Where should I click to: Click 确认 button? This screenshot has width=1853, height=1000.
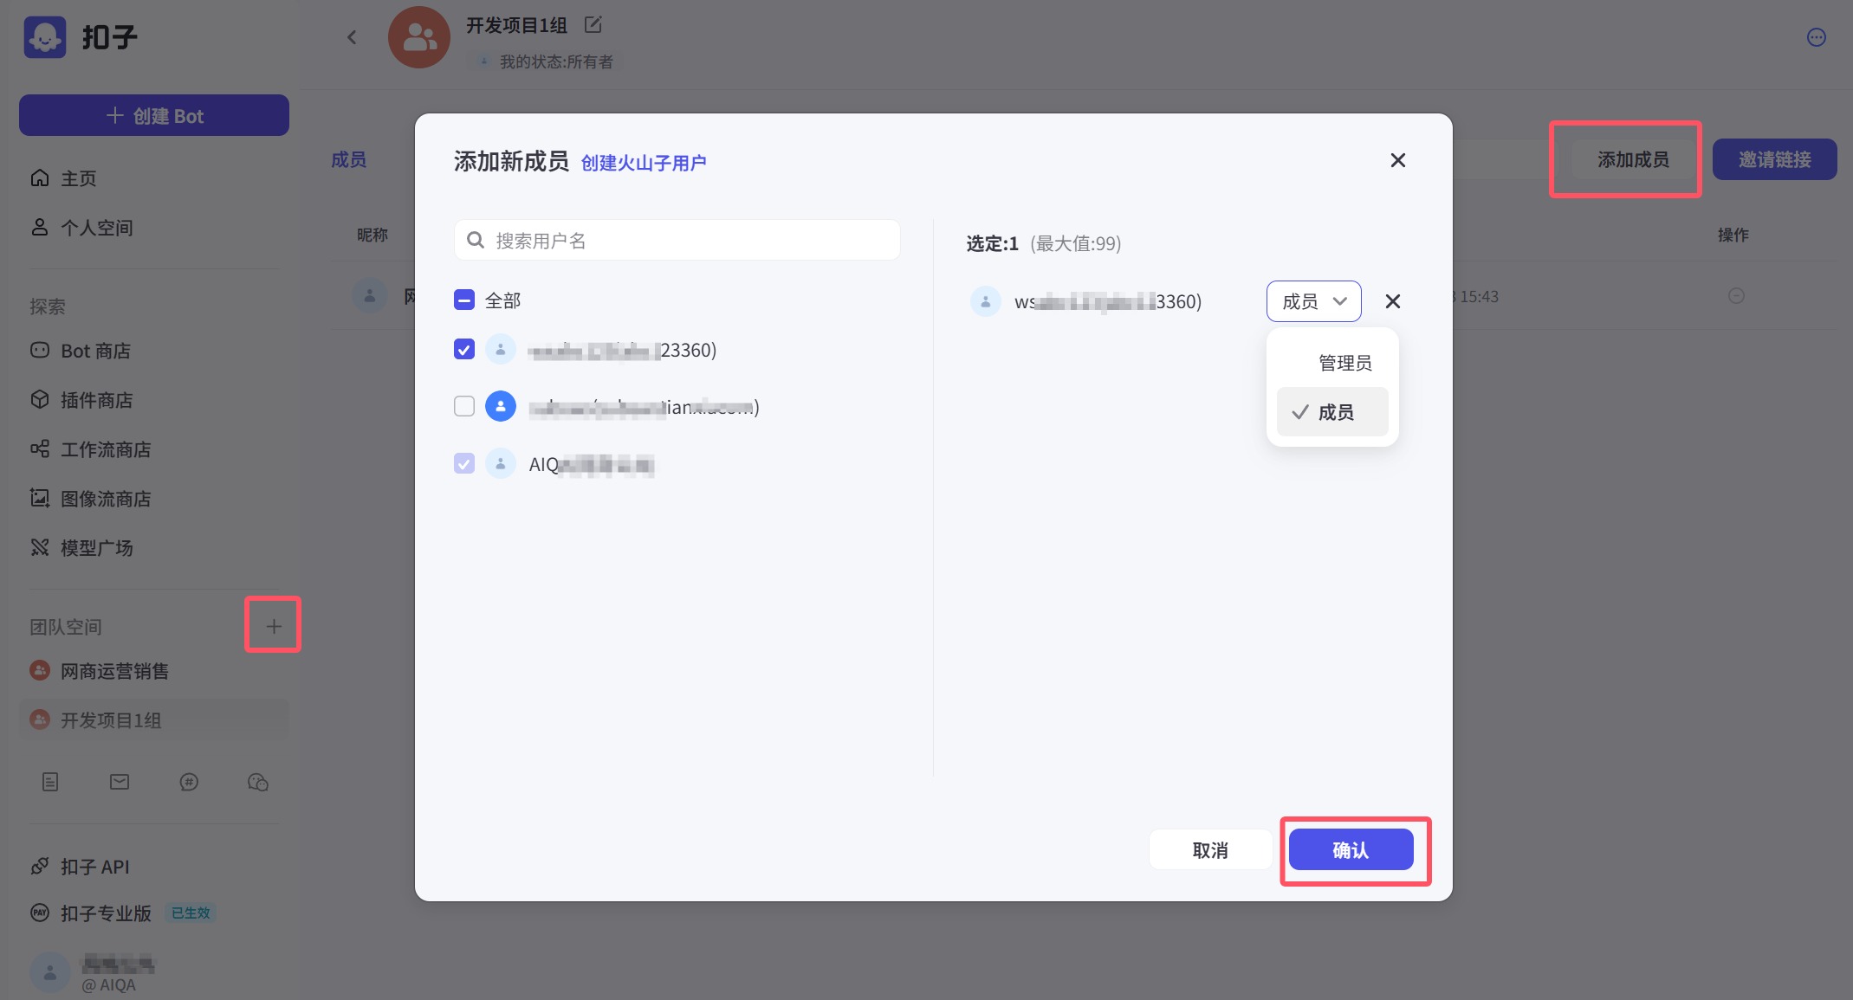(x=1351, y=850)
